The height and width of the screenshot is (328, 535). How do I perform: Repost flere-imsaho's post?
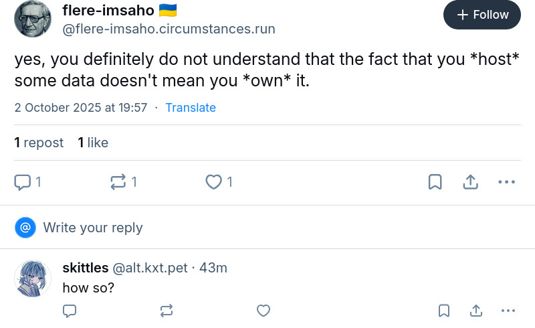click(x=118, y=182)
